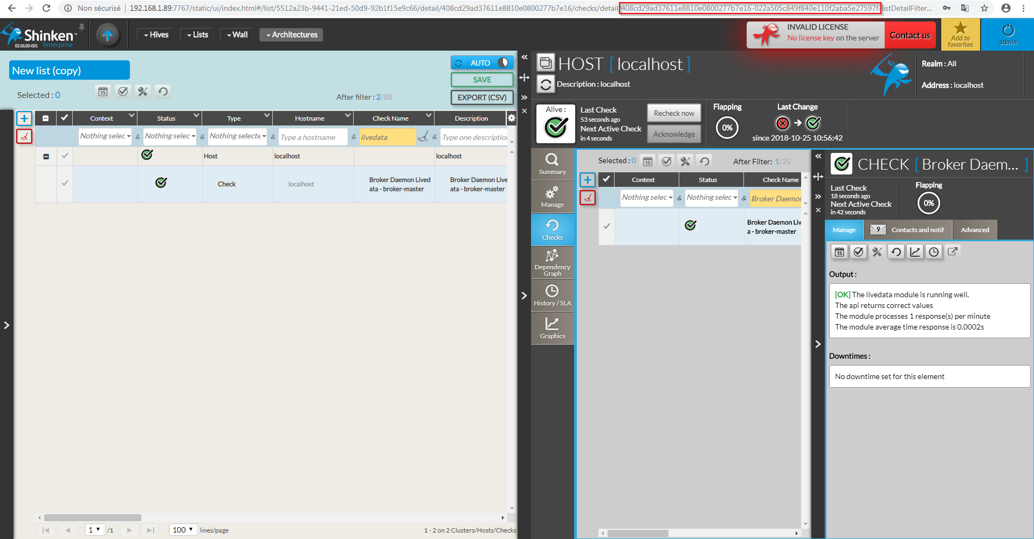Toggle the AUTO refresh switch
This screenshot has width=1034, height=539.
point(502,62)
